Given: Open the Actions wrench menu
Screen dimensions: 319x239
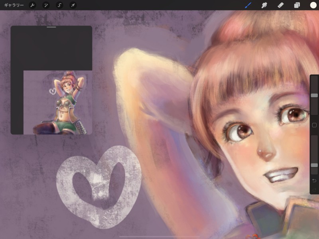Looking at the screenshot, I should click(32, 5).
